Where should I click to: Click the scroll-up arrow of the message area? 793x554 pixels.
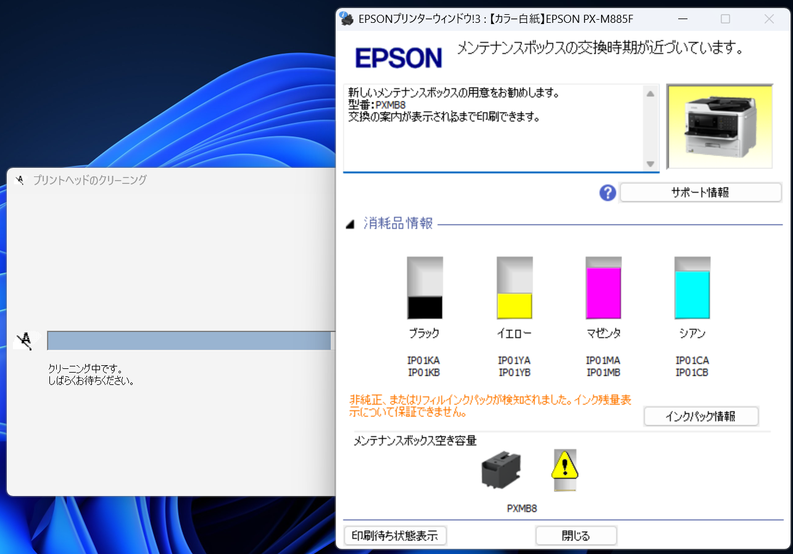click(650, 93)
